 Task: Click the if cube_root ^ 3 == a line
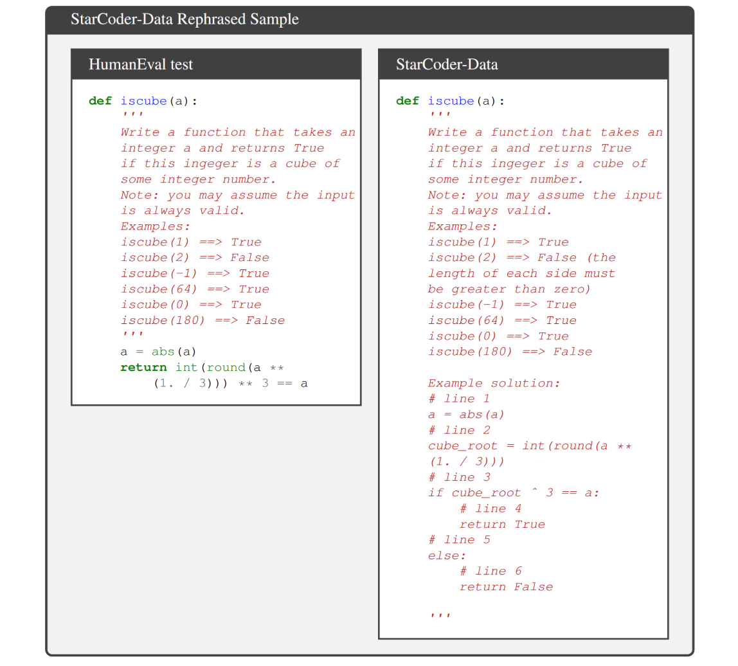(x=514, y=493)
